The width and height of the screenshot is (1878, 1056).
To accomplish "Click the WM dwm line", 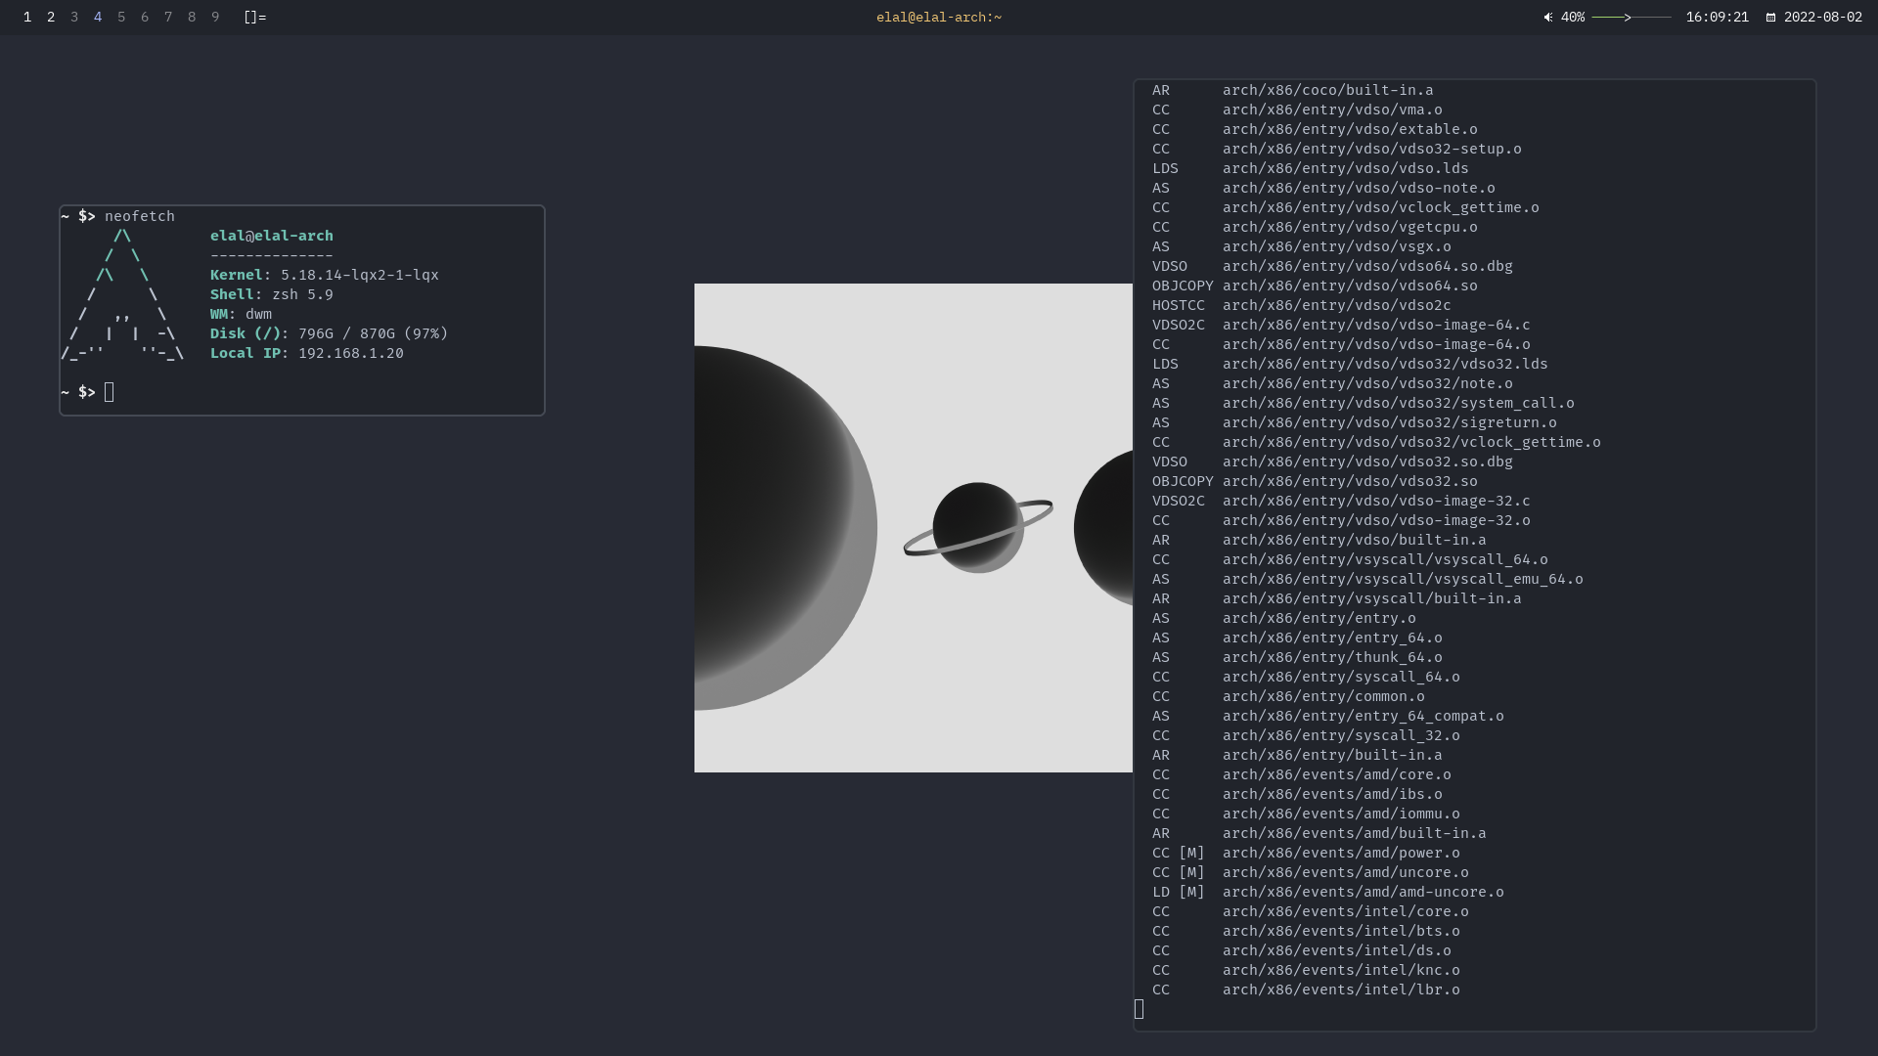I will point(241,314).
